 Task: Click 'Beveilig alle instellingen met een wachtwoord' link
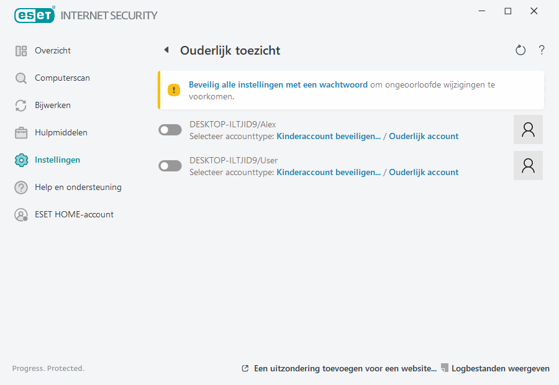coord(278,84)
